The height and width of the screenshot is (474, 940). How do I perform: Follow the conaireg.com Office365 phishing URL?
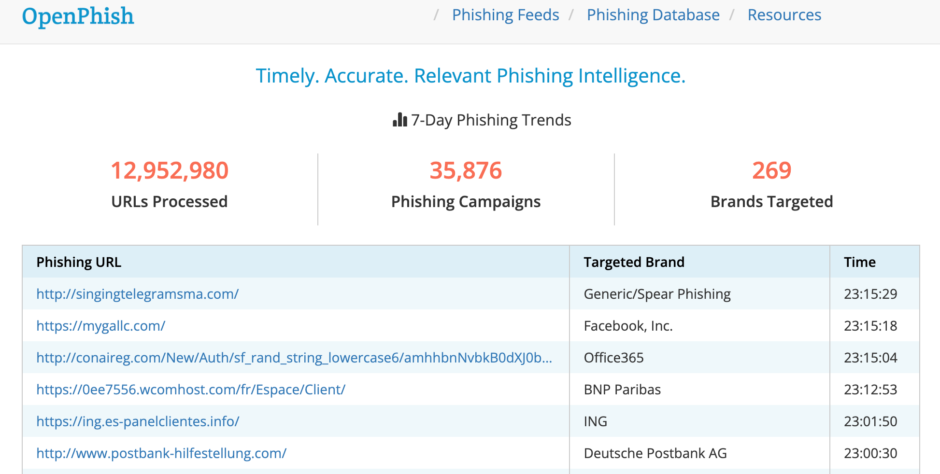click(294, 357)
